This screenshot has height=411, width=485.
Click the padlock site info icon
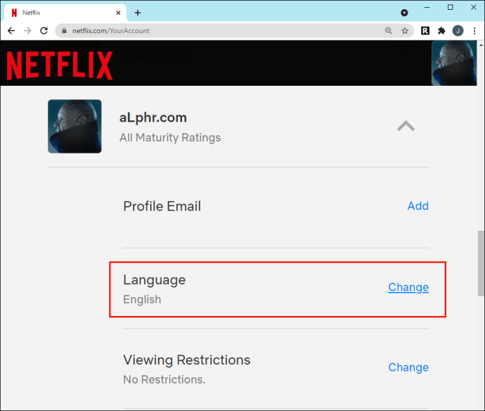coord(64,31)
